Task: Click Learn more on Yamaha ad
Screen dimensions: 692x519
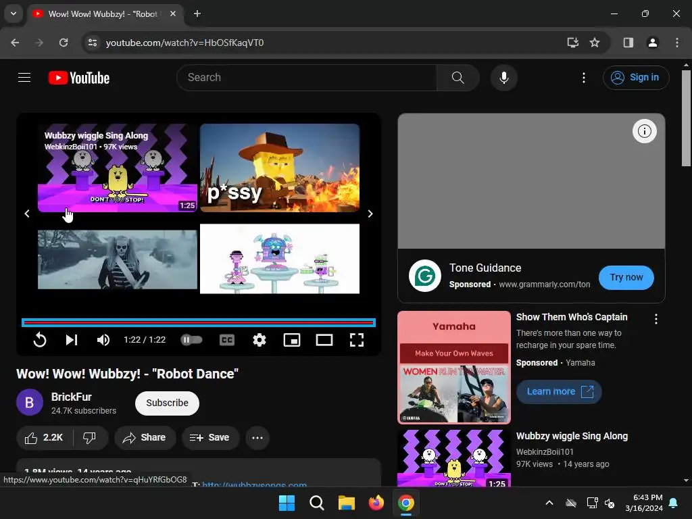Action: pos(559,391)
